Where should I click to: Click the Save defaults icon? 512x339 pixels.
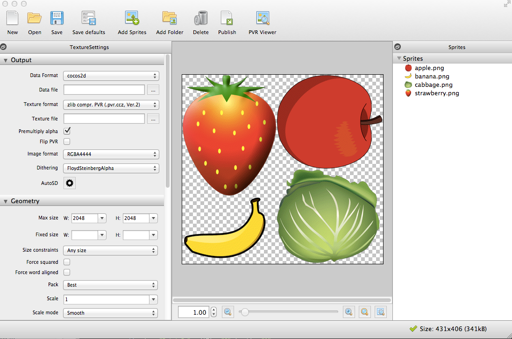89,19
